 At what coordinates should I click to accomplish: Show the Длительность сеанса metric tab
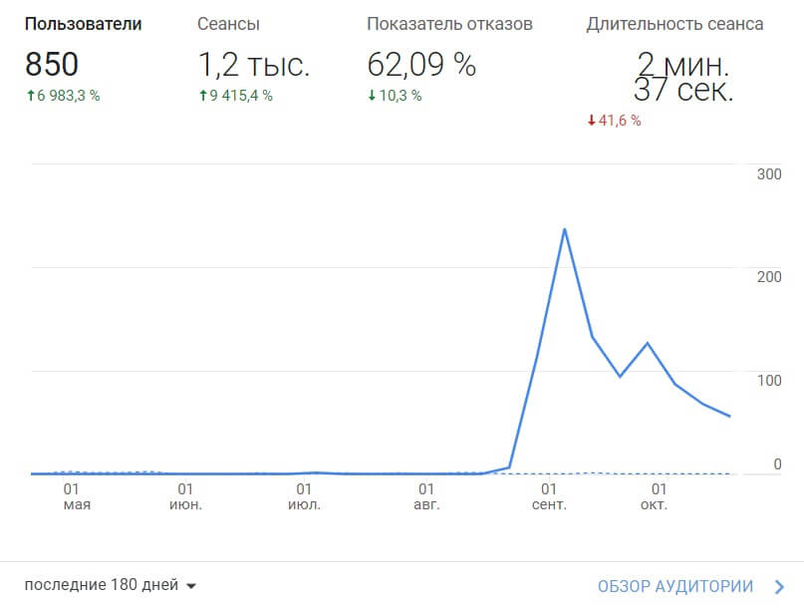point(674,24)
